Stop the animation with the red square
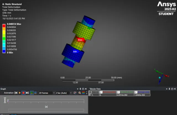This screenshot has height=115, width=177. coord(23,93)
